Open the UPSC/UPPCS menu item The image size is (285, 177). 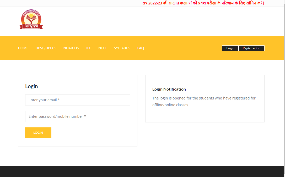coord(46,48)
